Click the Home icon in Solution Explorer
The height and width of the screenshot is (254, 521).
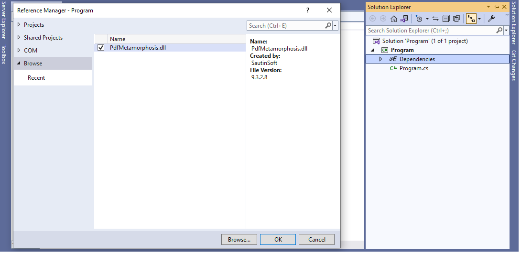coord(394,19)
